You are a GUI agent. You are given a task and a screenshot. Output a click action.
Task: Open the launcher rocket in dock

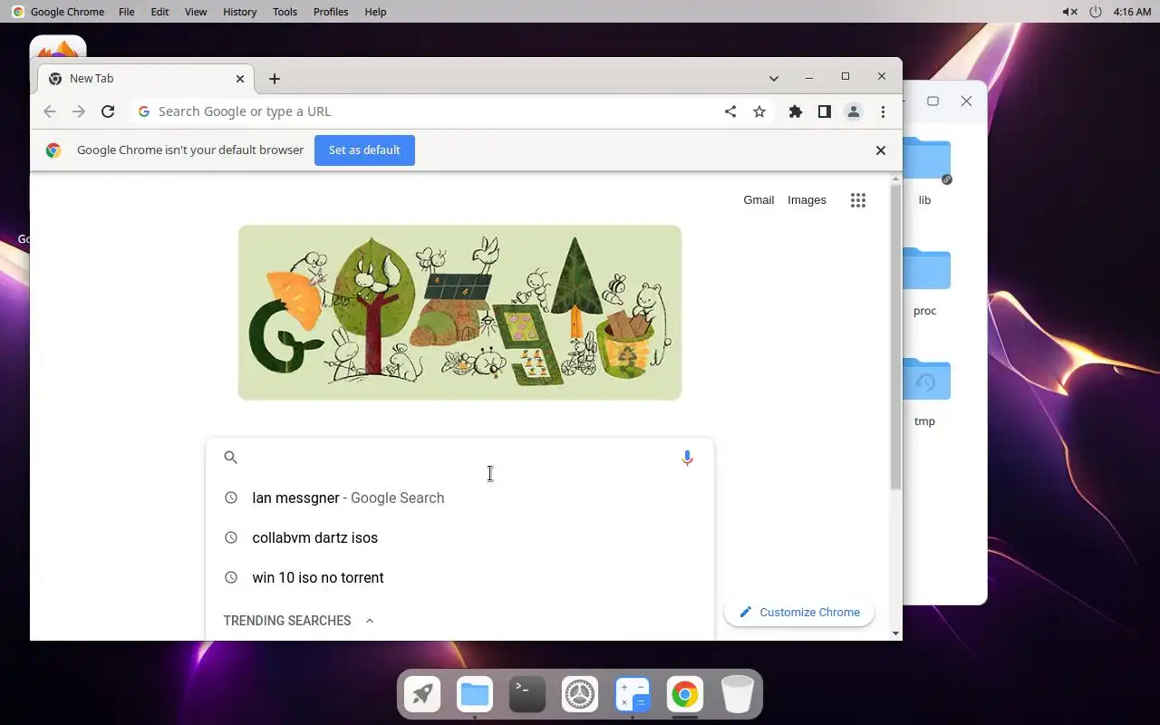click(422, 695)
